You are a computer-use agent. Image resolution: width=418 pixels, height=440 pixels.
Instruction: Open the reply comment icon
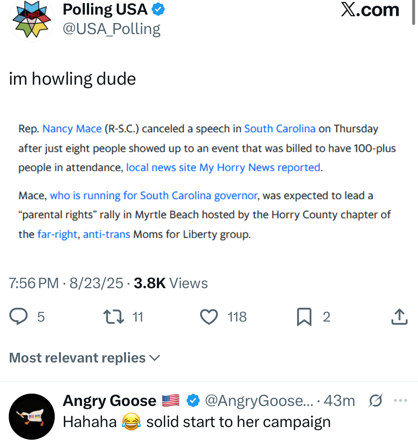(18, 317)
